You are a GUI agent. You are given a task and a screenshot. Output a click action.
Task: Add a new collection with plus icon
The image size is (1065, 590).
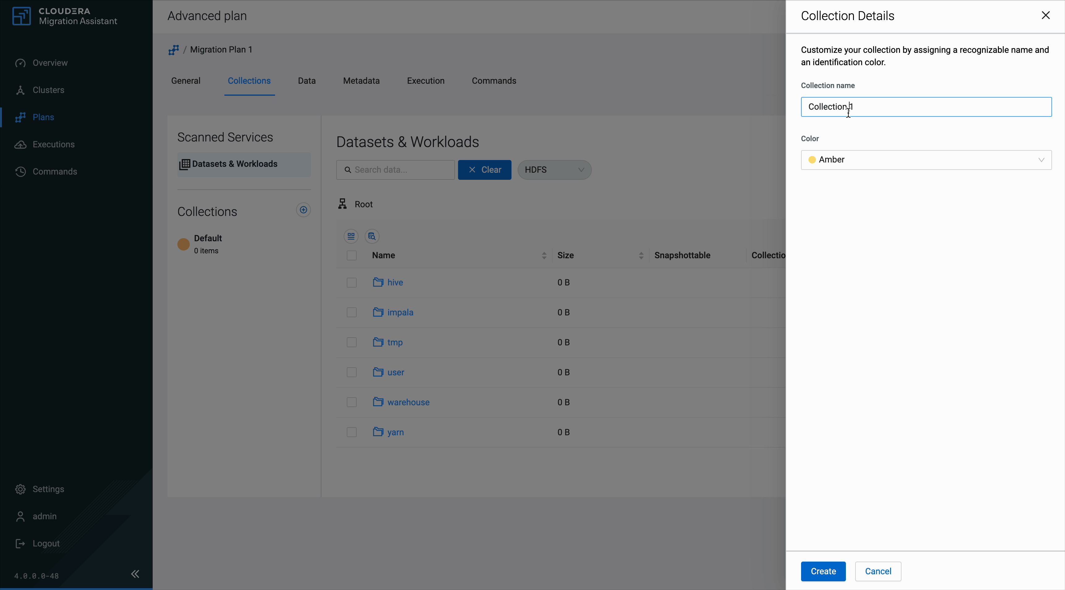click(x=303, y=210)
